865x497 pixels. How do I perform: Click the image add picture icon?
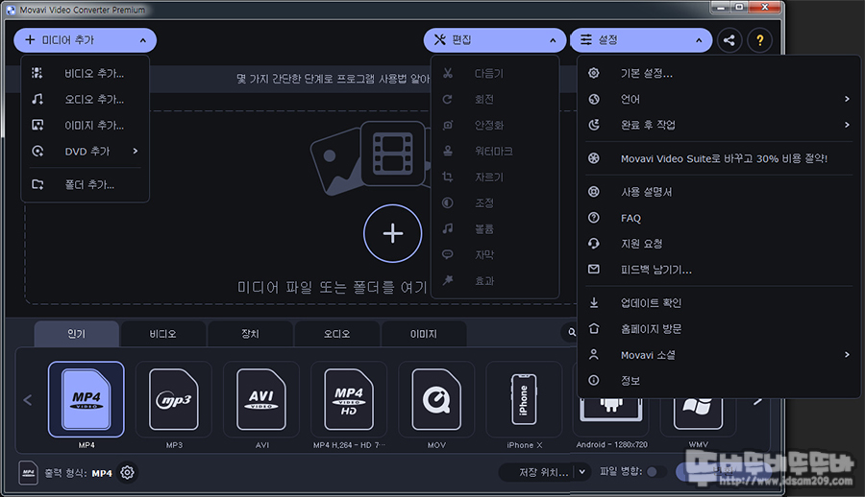coord(37,125)
